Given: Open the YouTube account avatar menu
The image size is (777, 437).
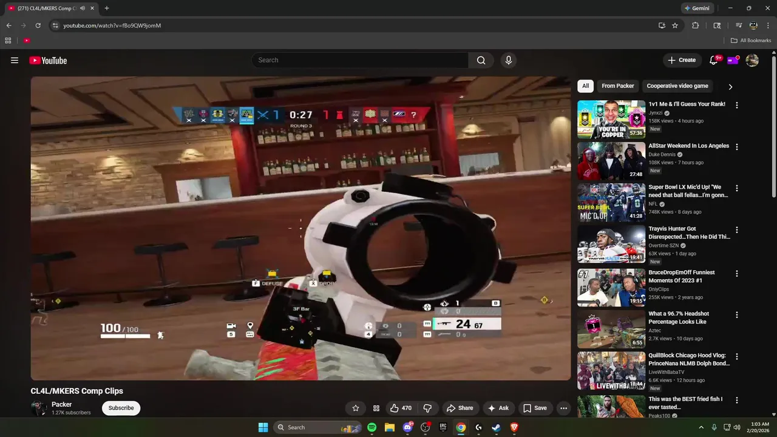Looking at the screenshot, I should pos(752,60).
